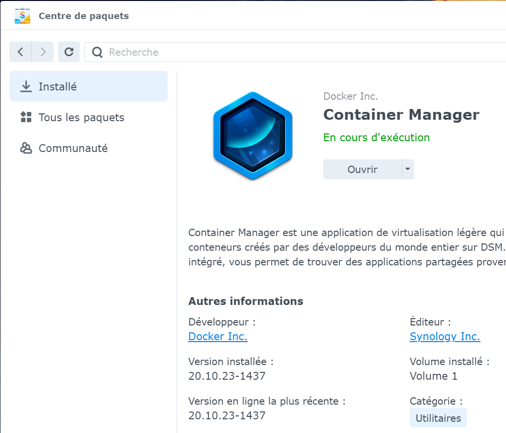Click the Volume installé label
The height and width of the screenshot is (433, 506).
[449, 361]
